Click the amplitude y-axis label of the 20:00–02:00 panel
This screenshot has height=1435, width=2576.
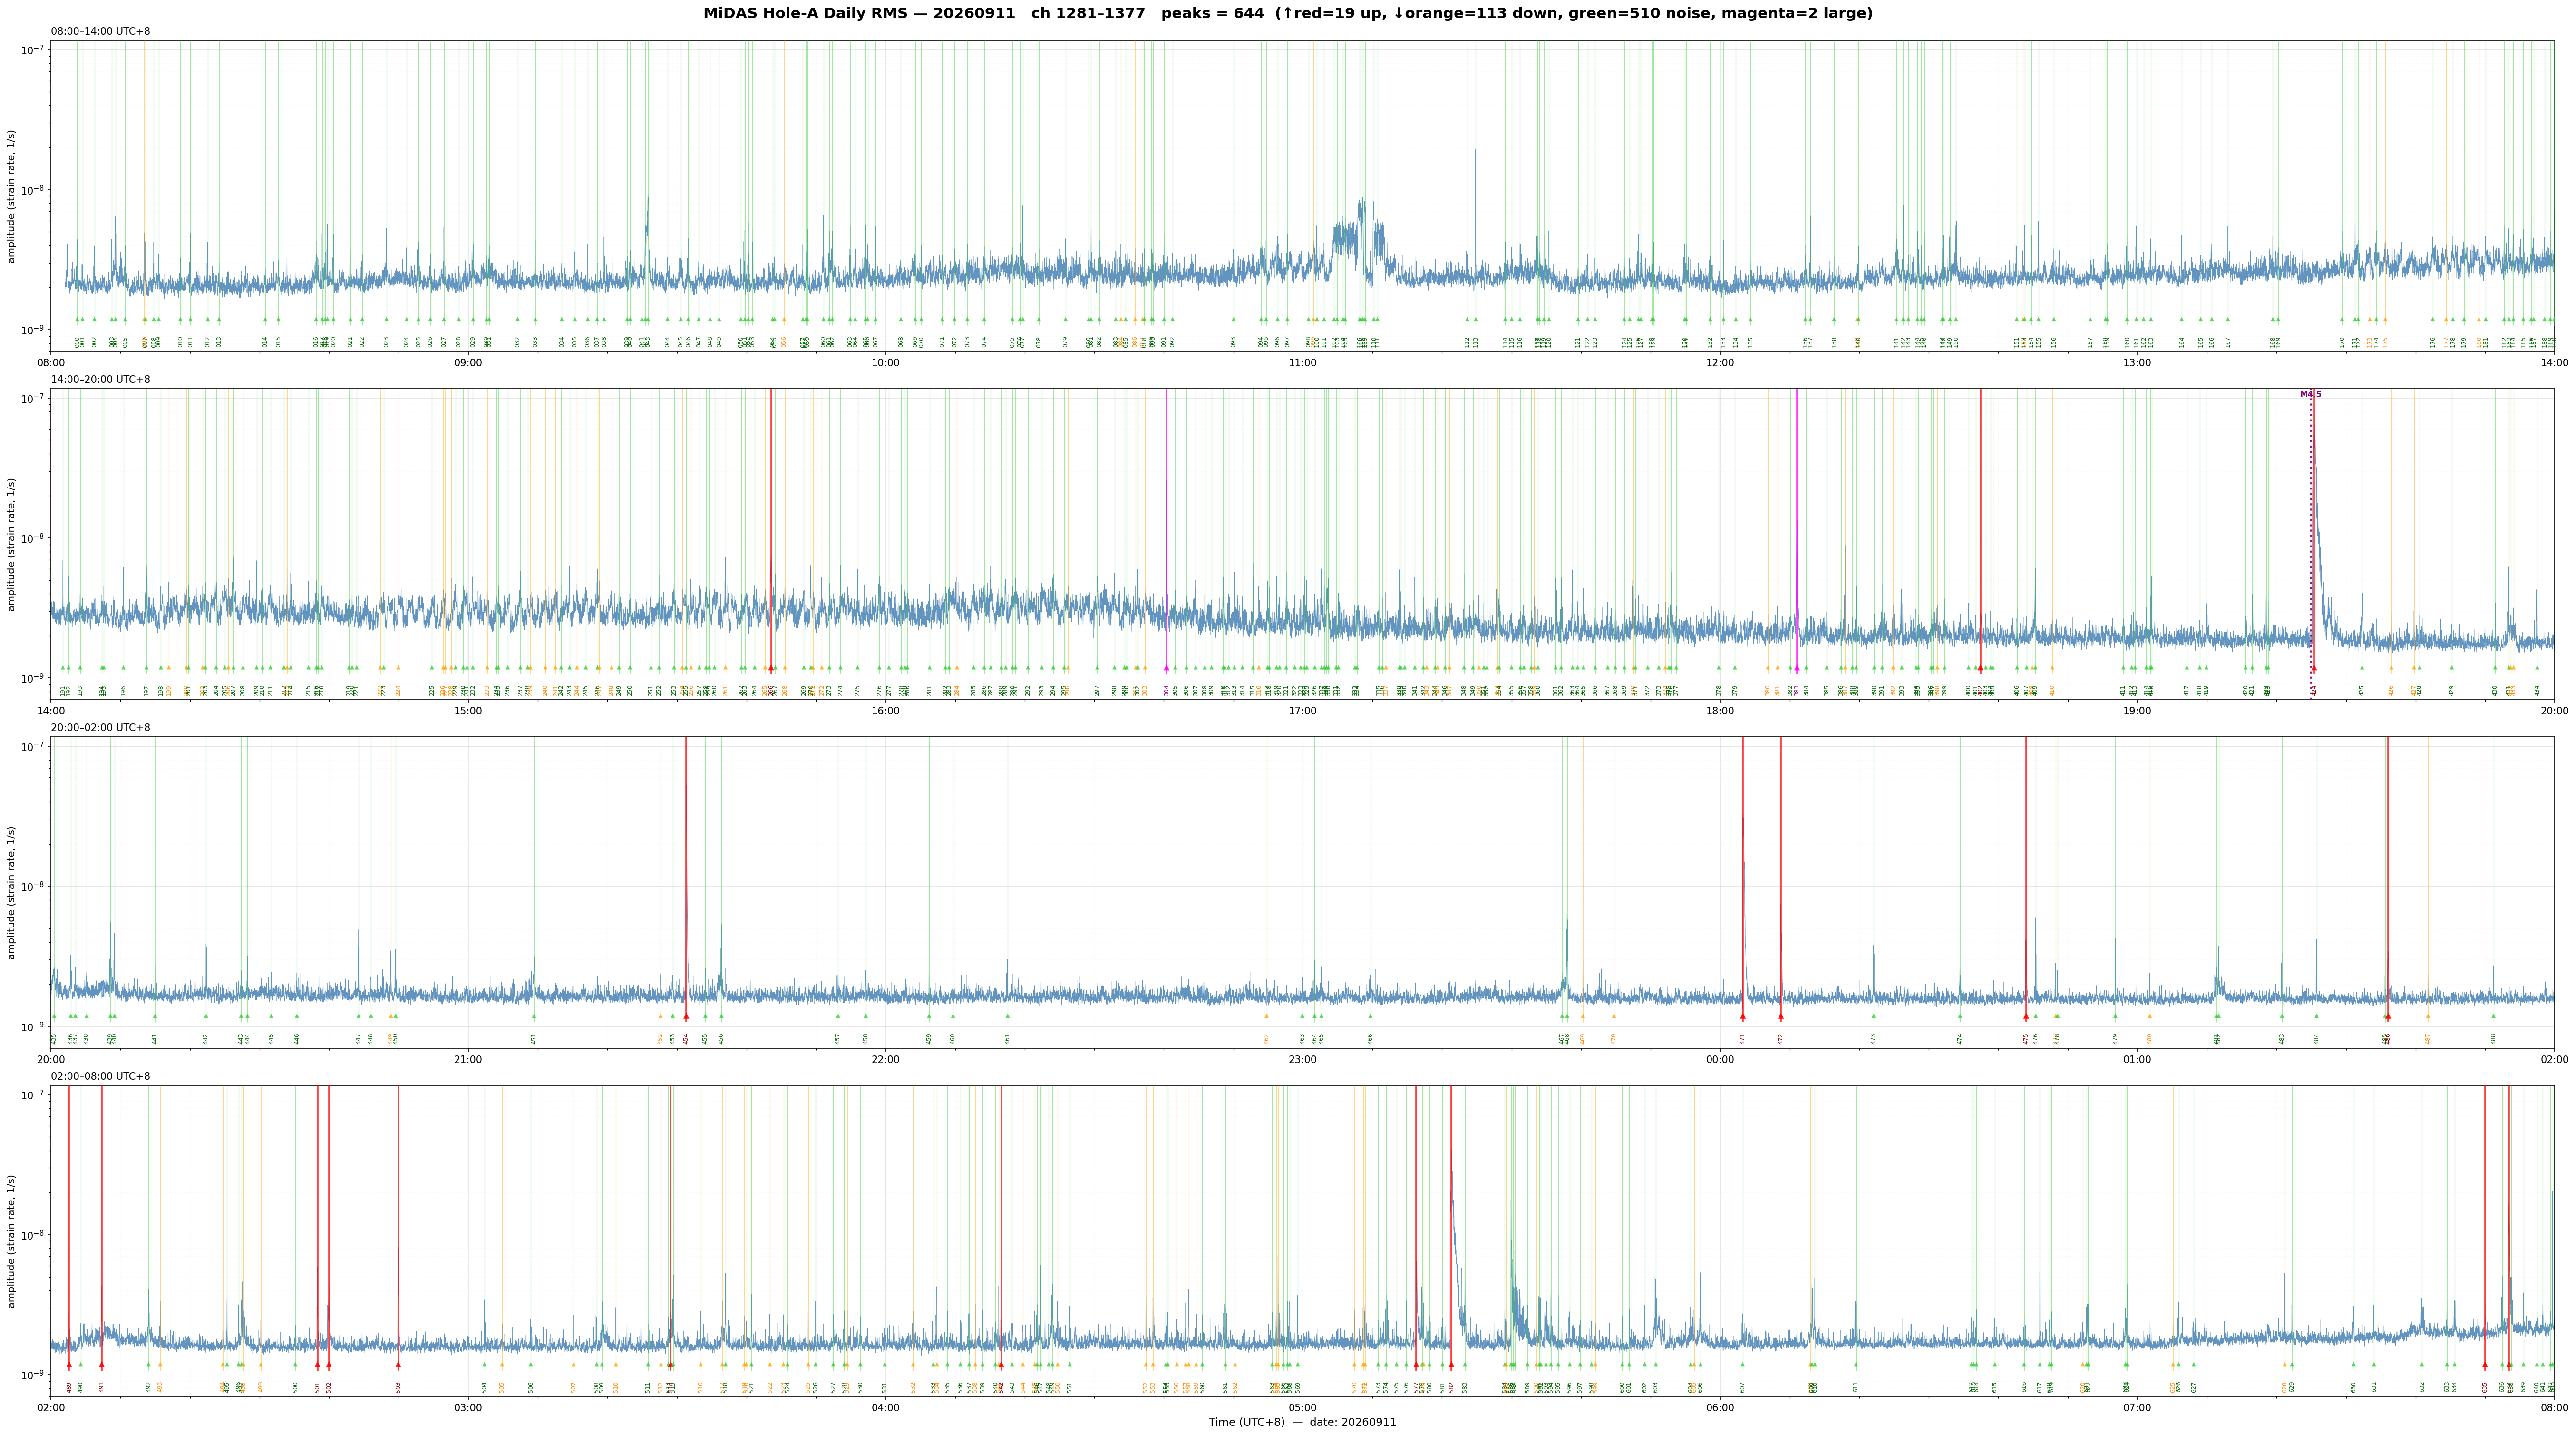[12, 893]
